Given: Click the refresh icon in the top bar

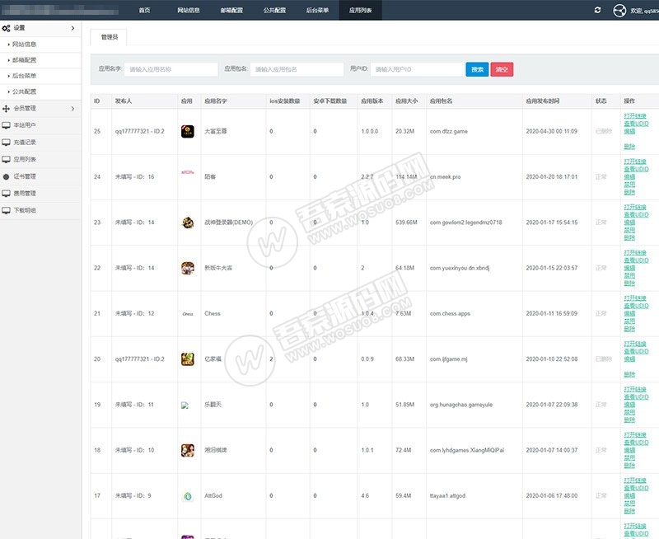Looking at the screenshot, I should 597,10.
